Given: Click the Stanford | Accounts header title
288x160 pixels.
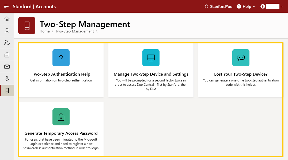Looking at the screenshot, I should (34, 7).
